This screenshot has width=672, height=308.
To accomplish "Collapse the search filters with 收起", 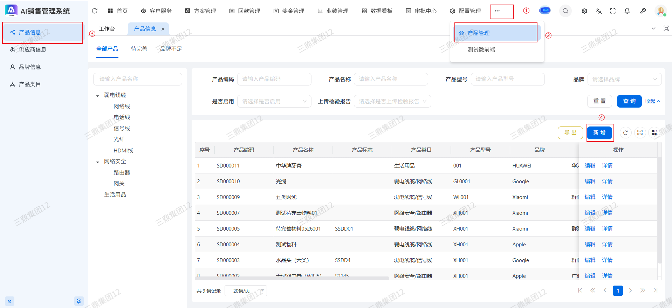I will pos(653,101).
